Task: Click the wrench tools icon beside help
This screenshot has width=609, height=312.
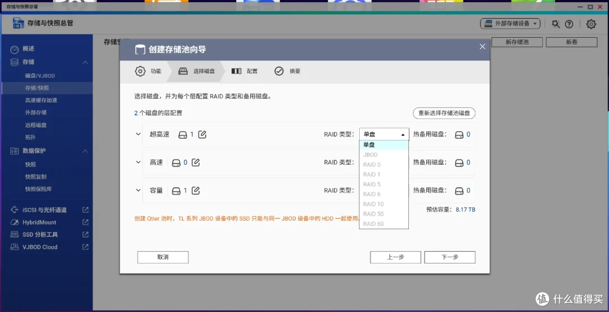Action: click(x=556, y=24)
